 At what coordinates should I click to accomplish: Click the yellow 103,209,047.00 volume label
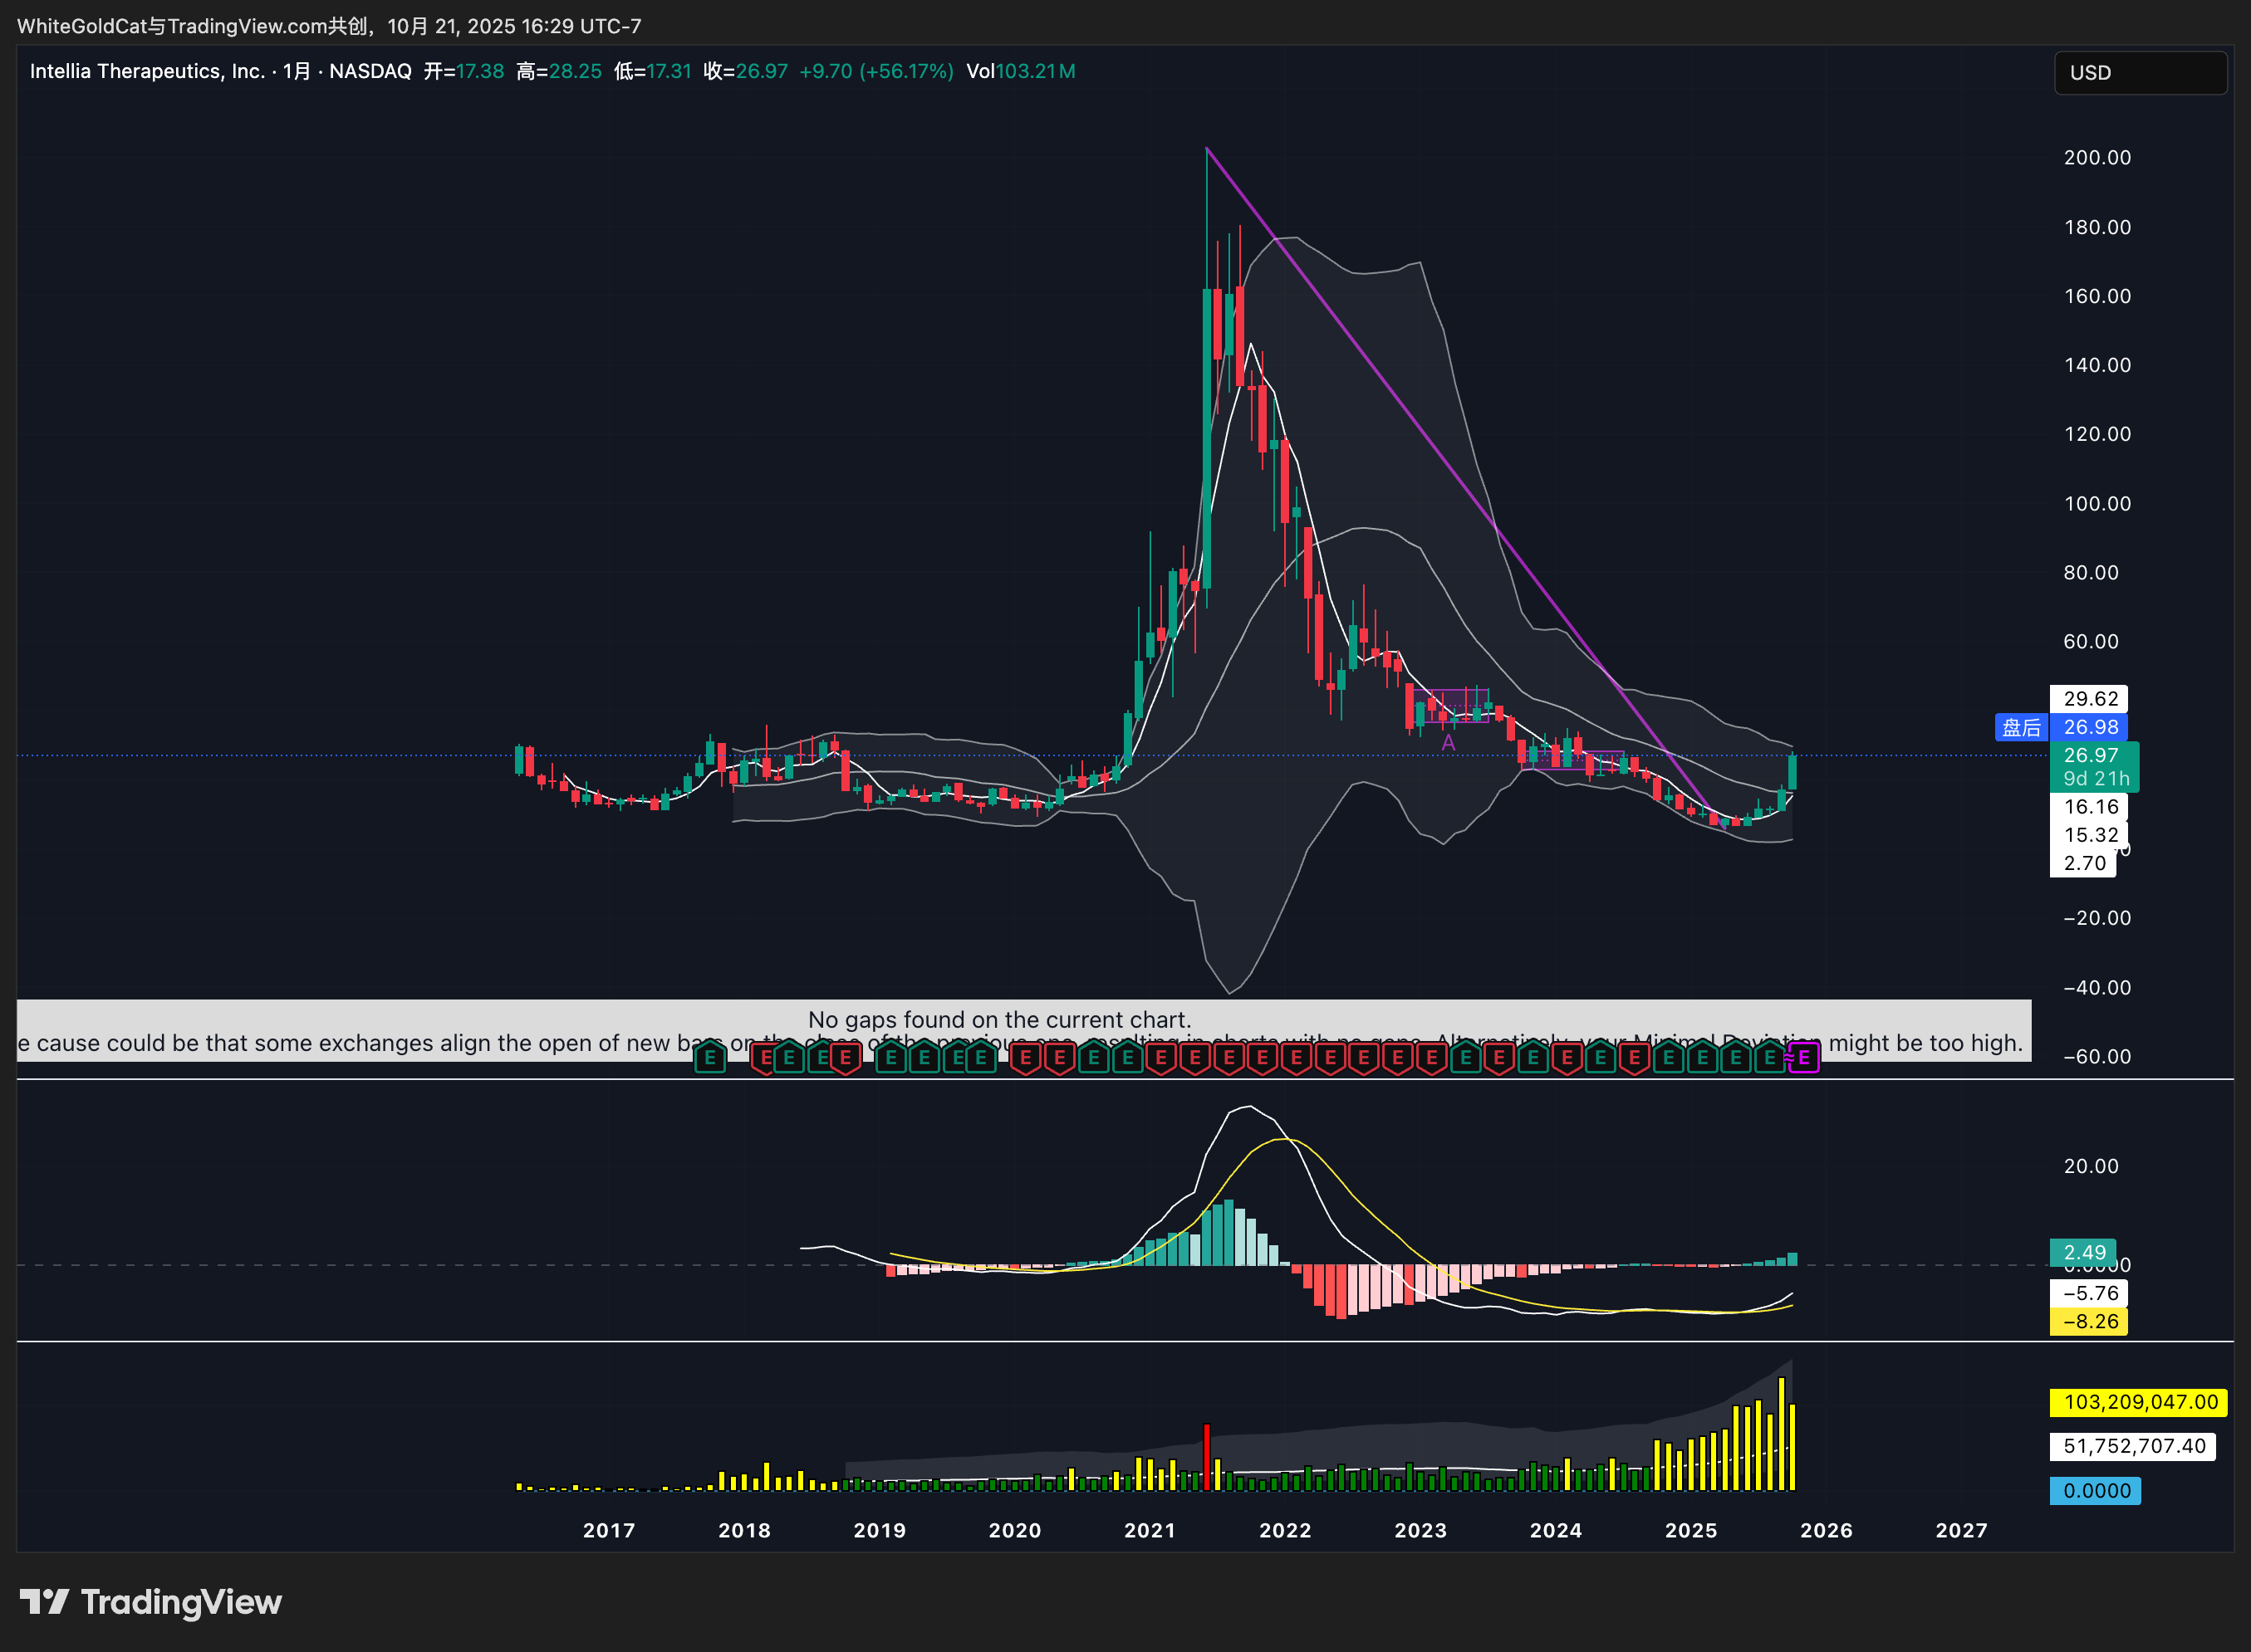(x=2139, y=1402)
